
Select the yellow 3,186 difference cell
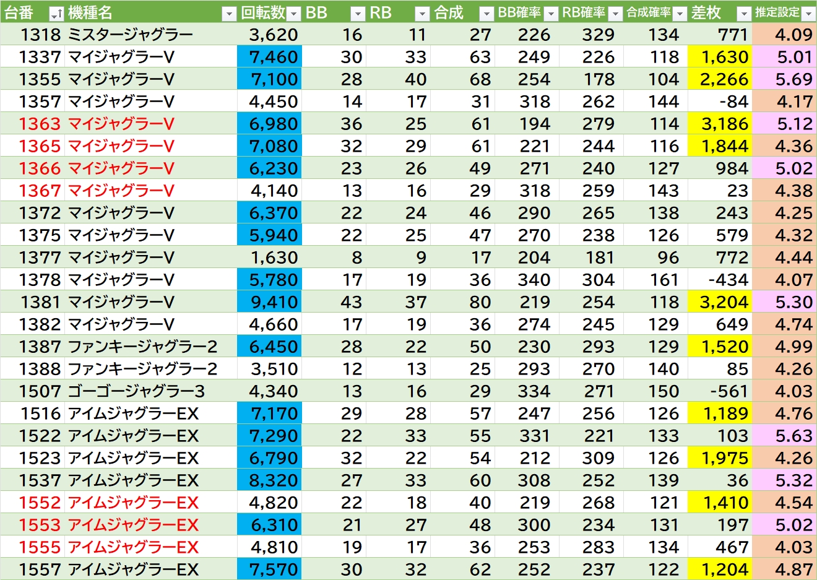720,124
